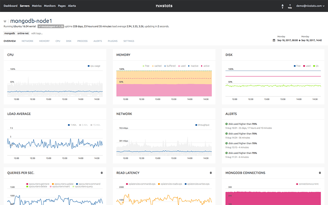Image resolution: width=328 pixels, height=205 pixels.
Task: Delete the Queries Per Sec. chart
Action: 102,173
